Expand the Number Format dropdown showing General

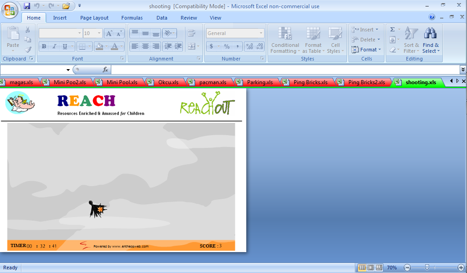pos(261,33)
